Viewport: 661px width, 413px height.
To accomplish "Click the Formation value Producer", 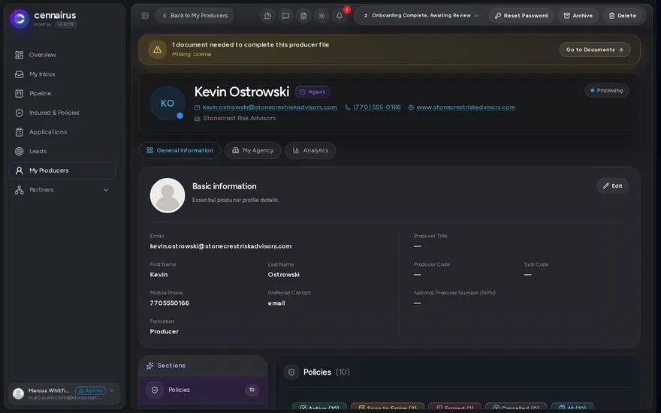I will click(164, 332).
